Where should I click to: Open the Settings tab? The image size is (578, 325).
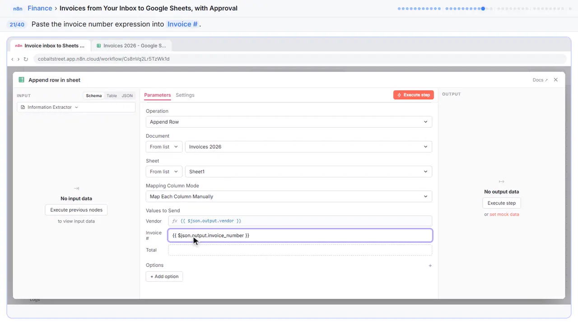(x=185, y=95)
